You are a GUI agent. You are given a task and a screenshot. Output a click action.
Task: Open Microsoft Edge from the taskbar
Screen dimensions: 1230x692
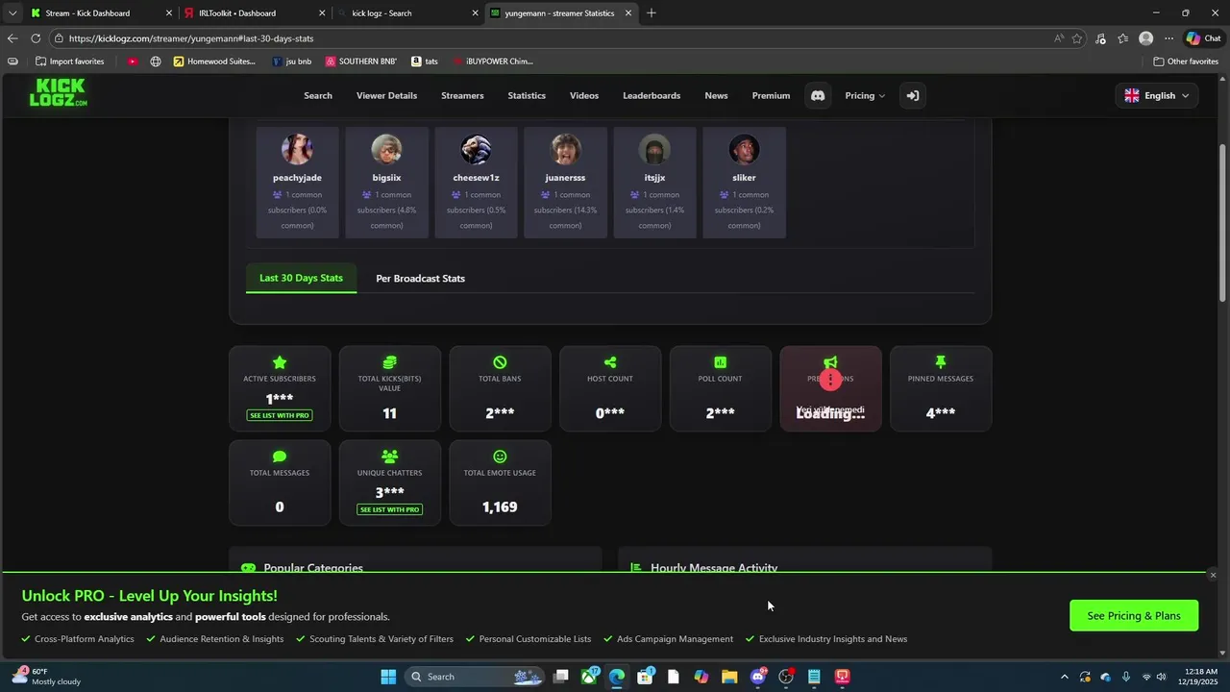(617, 677)
